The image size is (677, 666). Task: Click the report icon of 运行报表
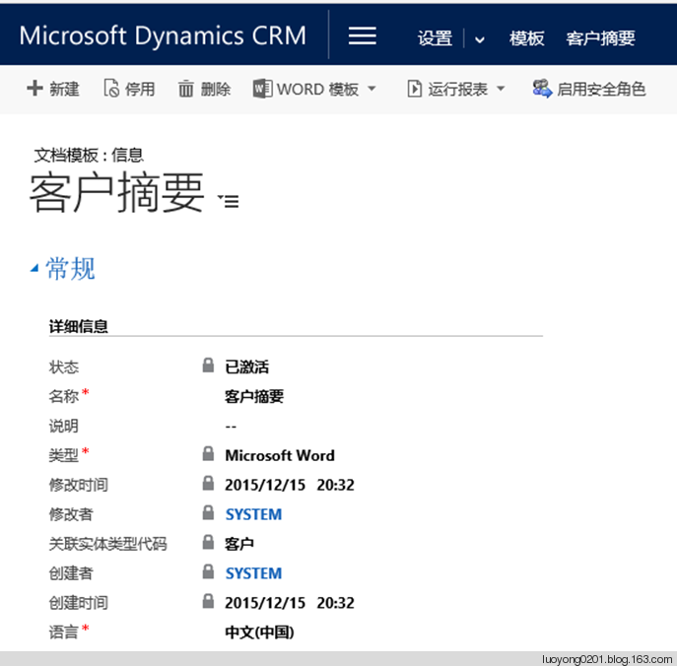point(415,89)
